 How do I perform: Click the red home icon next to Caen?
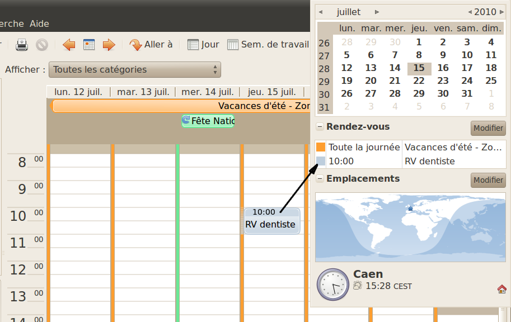(x=501, y=289)
